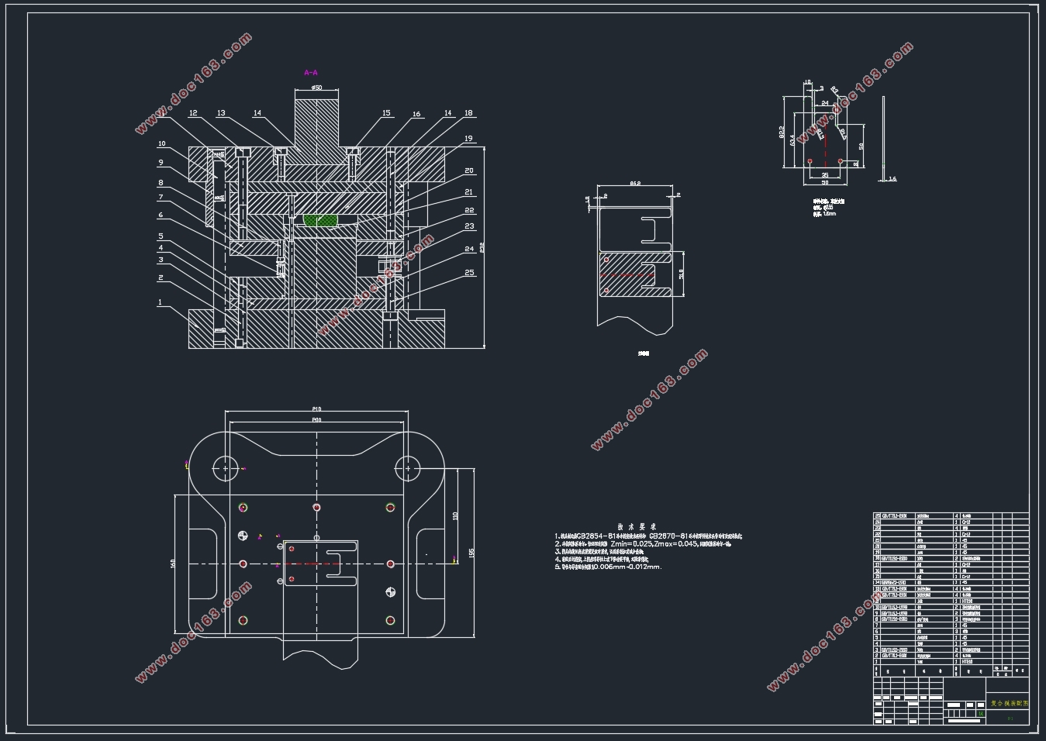Viewport: 1046px width, 741px height.
Task: Click part callout number 25
Action: point(469,272)
